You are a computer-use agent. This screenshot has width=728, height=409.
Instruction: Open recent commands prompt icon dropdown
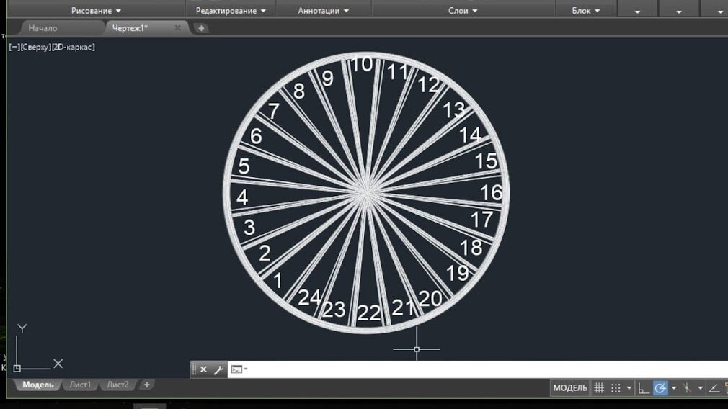239,369
